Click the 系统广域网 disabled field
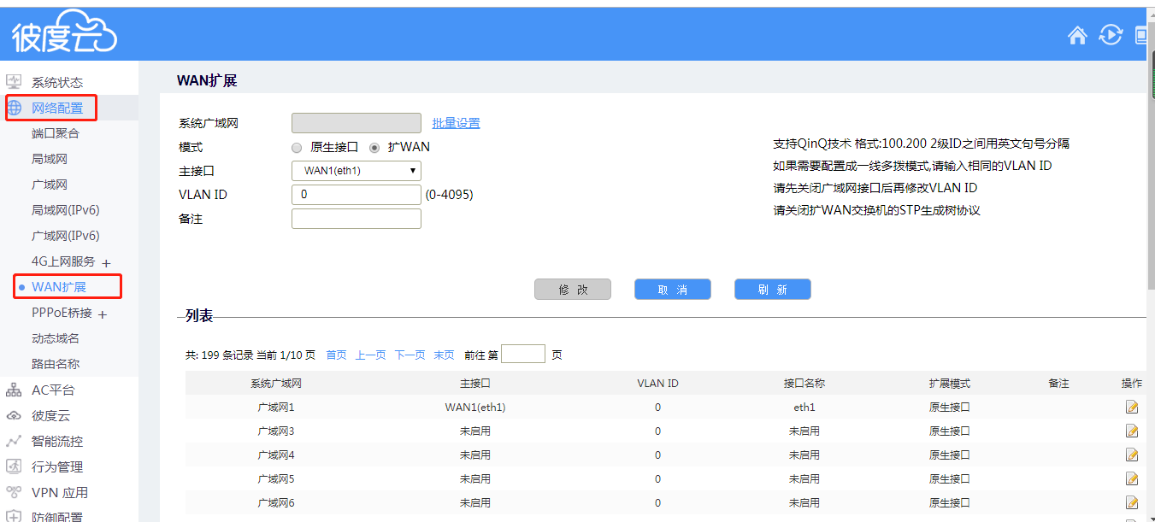Screen dimensions: 1155x522 [357, 123]
